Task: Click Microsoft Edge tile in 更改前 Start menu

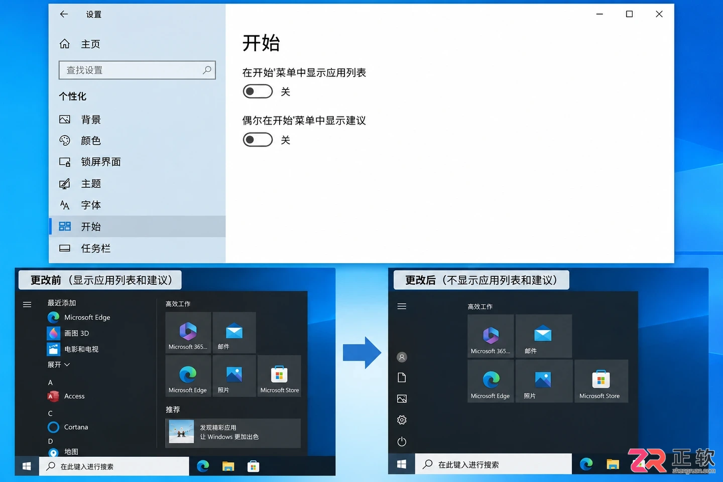Action: pyautogui.click(x=188, y=376)
